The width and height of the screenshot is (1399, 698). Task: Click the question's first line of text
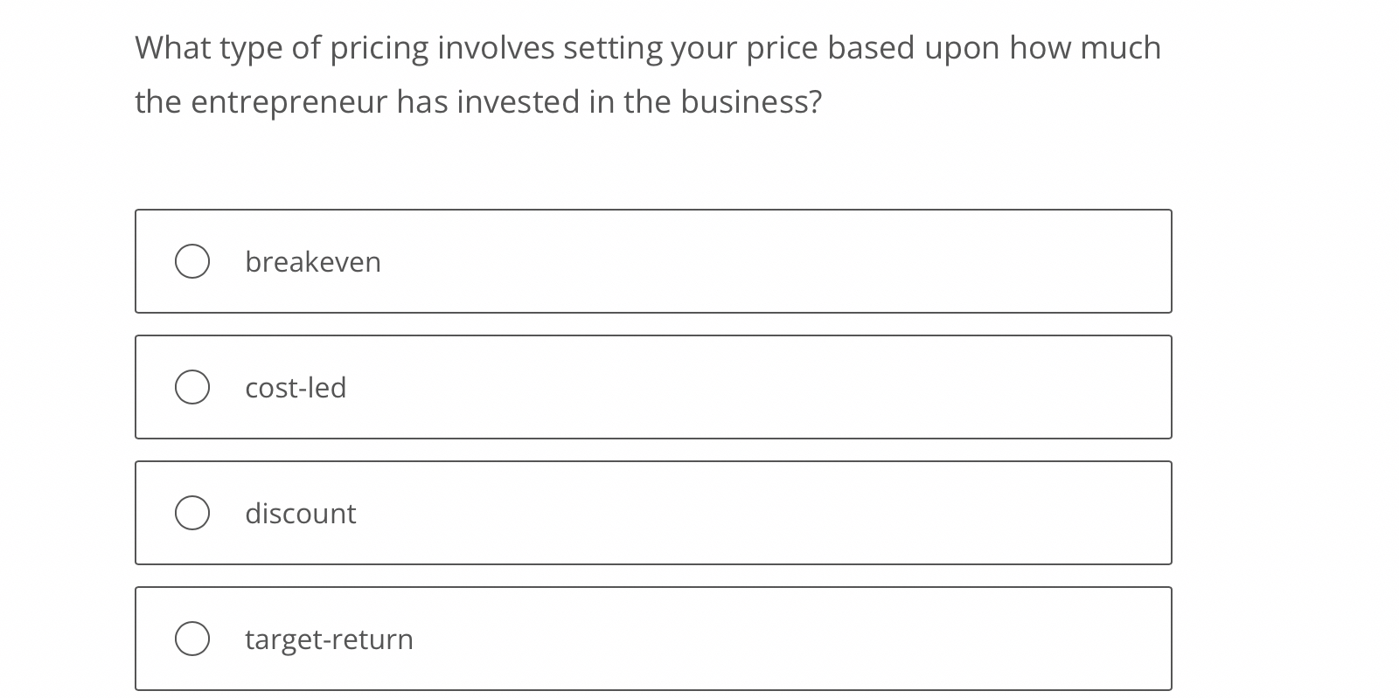647,48
